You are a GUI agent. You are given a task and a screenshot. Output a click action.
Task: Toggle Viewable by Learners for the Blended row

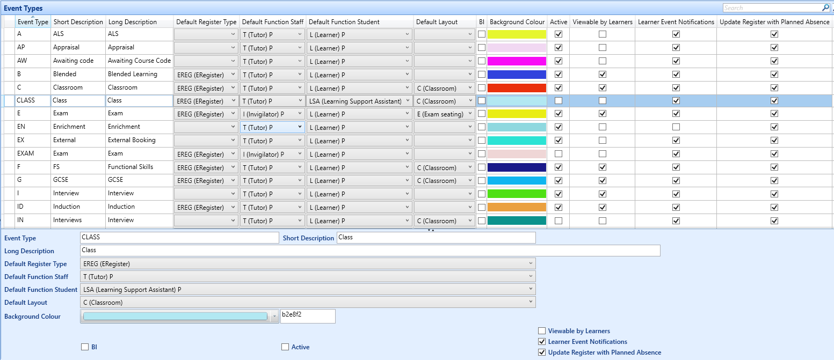pos(602,74)
